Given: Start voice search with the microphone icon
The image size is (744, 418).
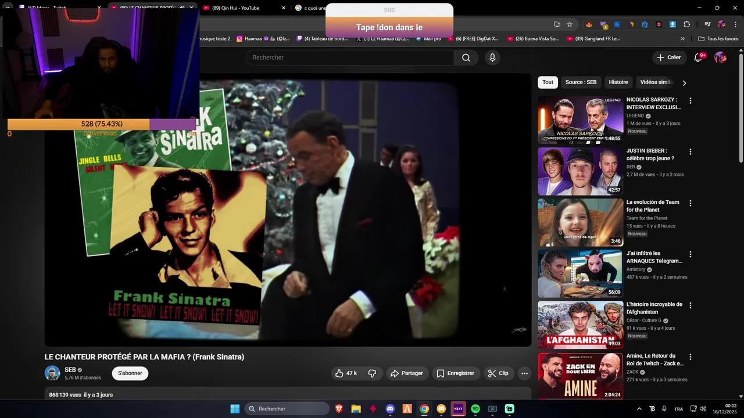Looking at the screenshot, I should pos(492,57).
